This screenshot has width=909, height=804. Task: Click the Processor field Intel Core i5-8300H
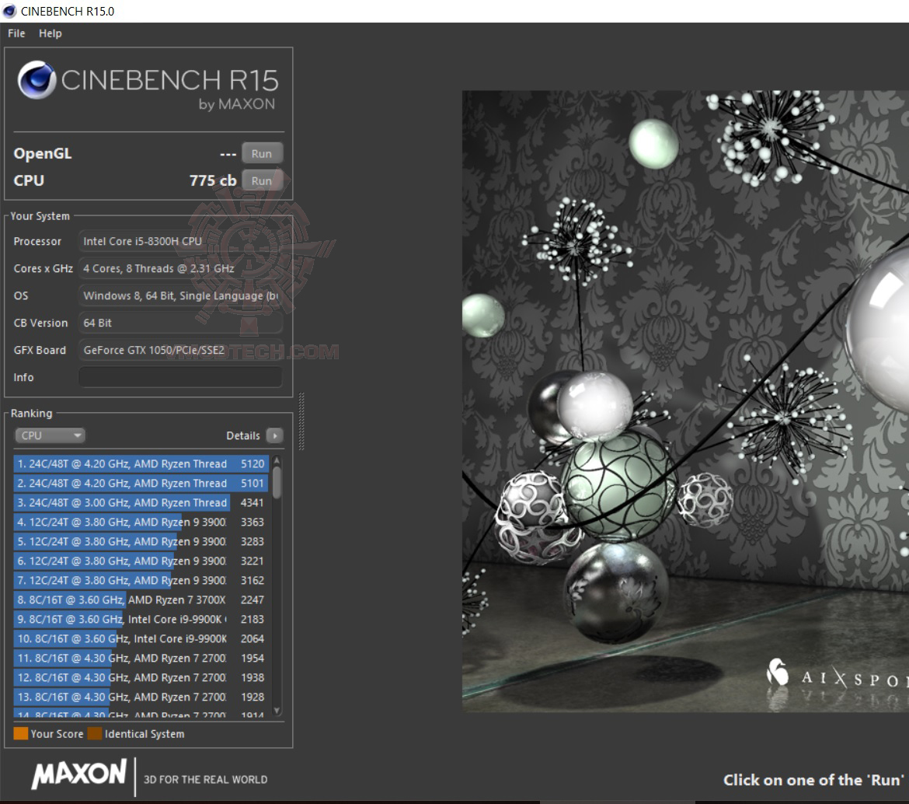point(180,241)
